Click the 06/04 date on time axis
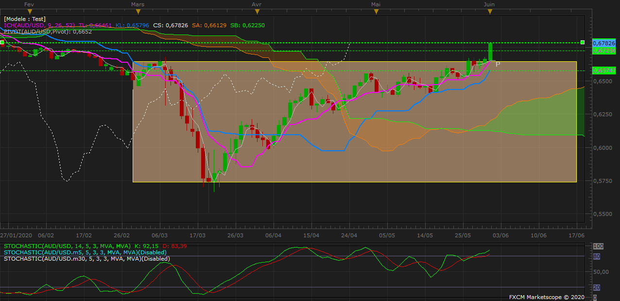Viewport: 620px width, 301px height. pos(274,235)
